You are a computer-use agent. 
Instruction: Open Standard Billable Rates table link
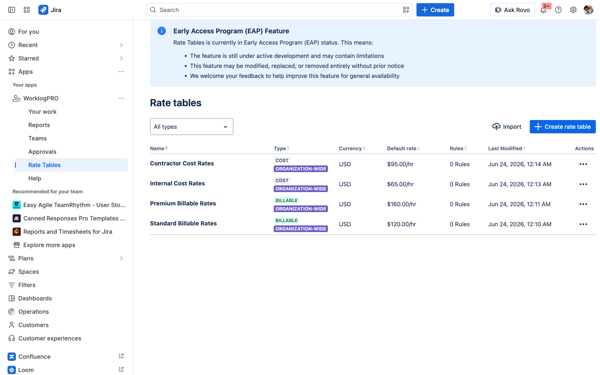click(x=183, y=223)
